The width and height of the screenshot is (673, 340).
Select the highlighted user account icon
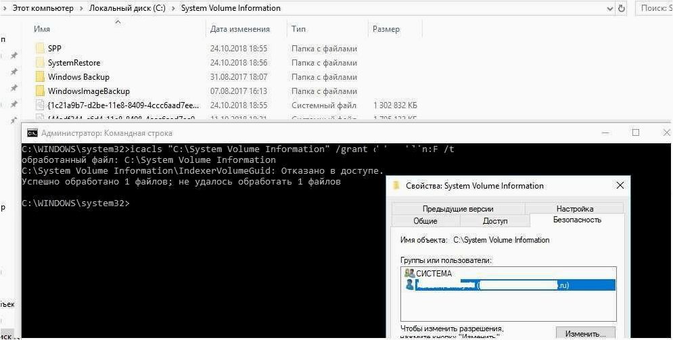point(409,285)
